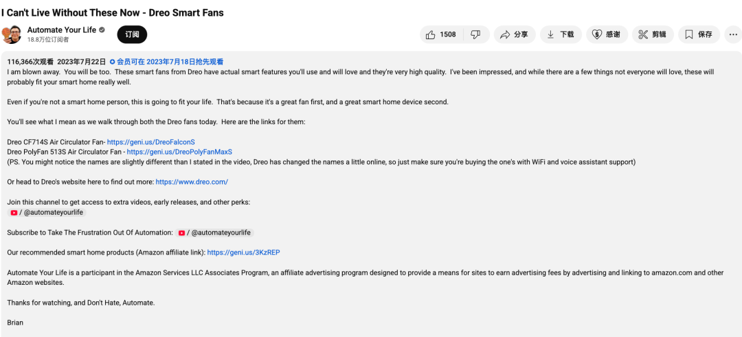
Task: Click the YouTube icon in Join channel line
Action: click(14, 213)
